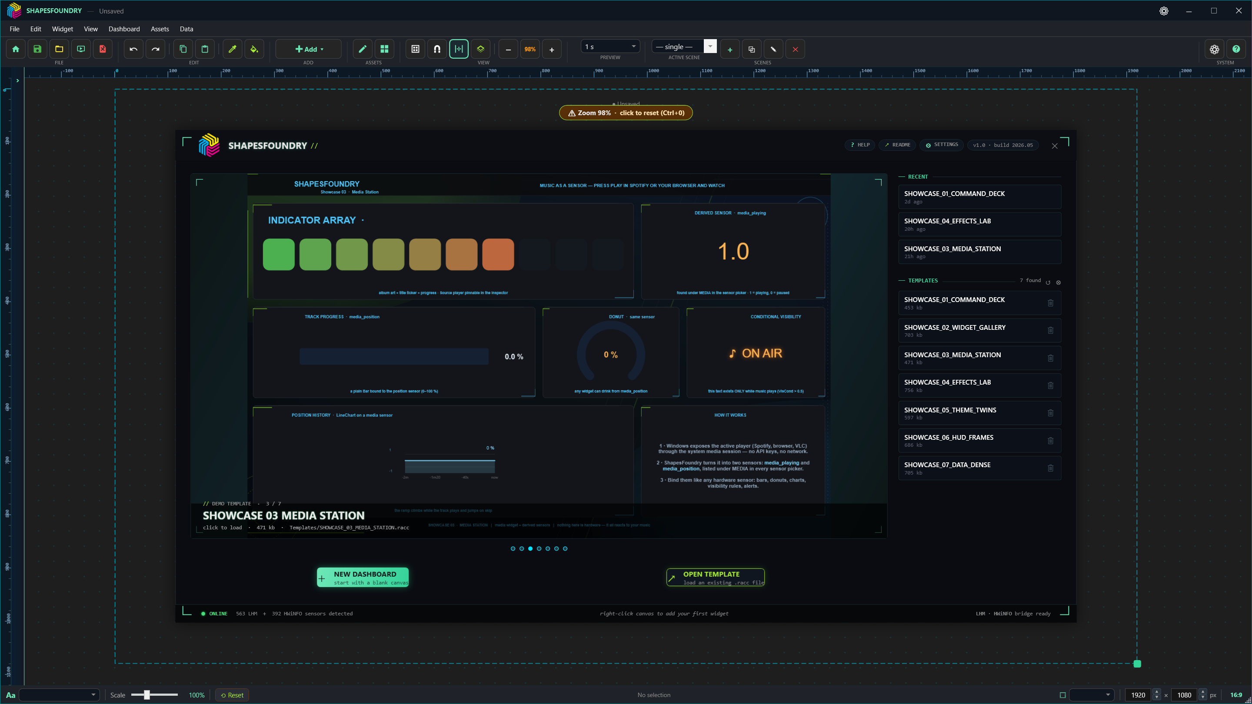Open the help icon in System group

coord(1236,49)
